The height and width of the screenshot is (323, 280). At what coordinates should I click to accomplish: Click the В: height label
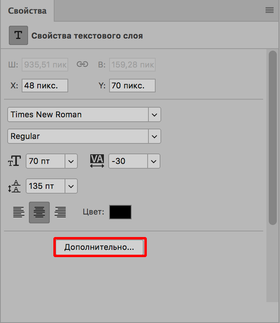101,65
